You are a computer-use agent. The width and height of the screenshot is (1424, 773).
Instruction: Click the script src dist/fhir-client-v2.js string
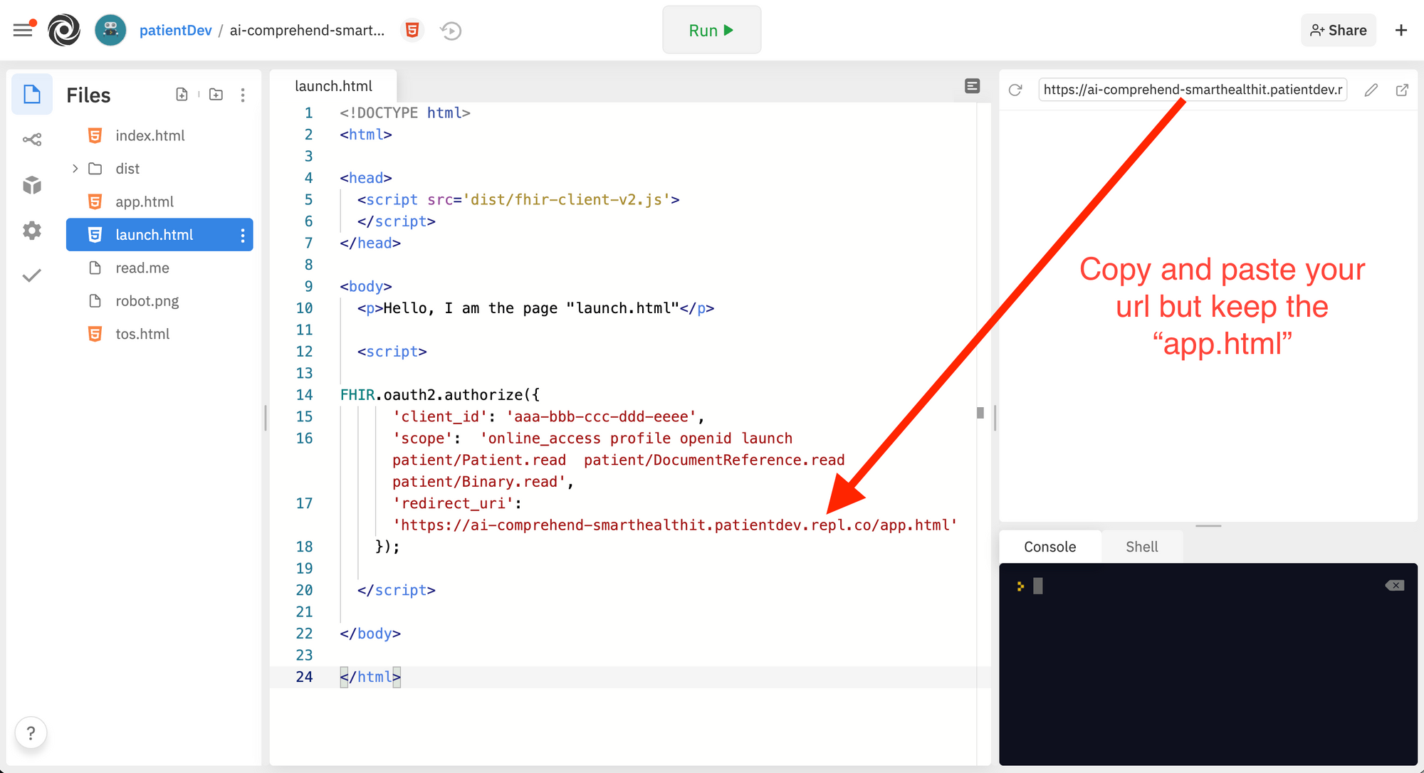pyautogui.click(x=567, y=200)
